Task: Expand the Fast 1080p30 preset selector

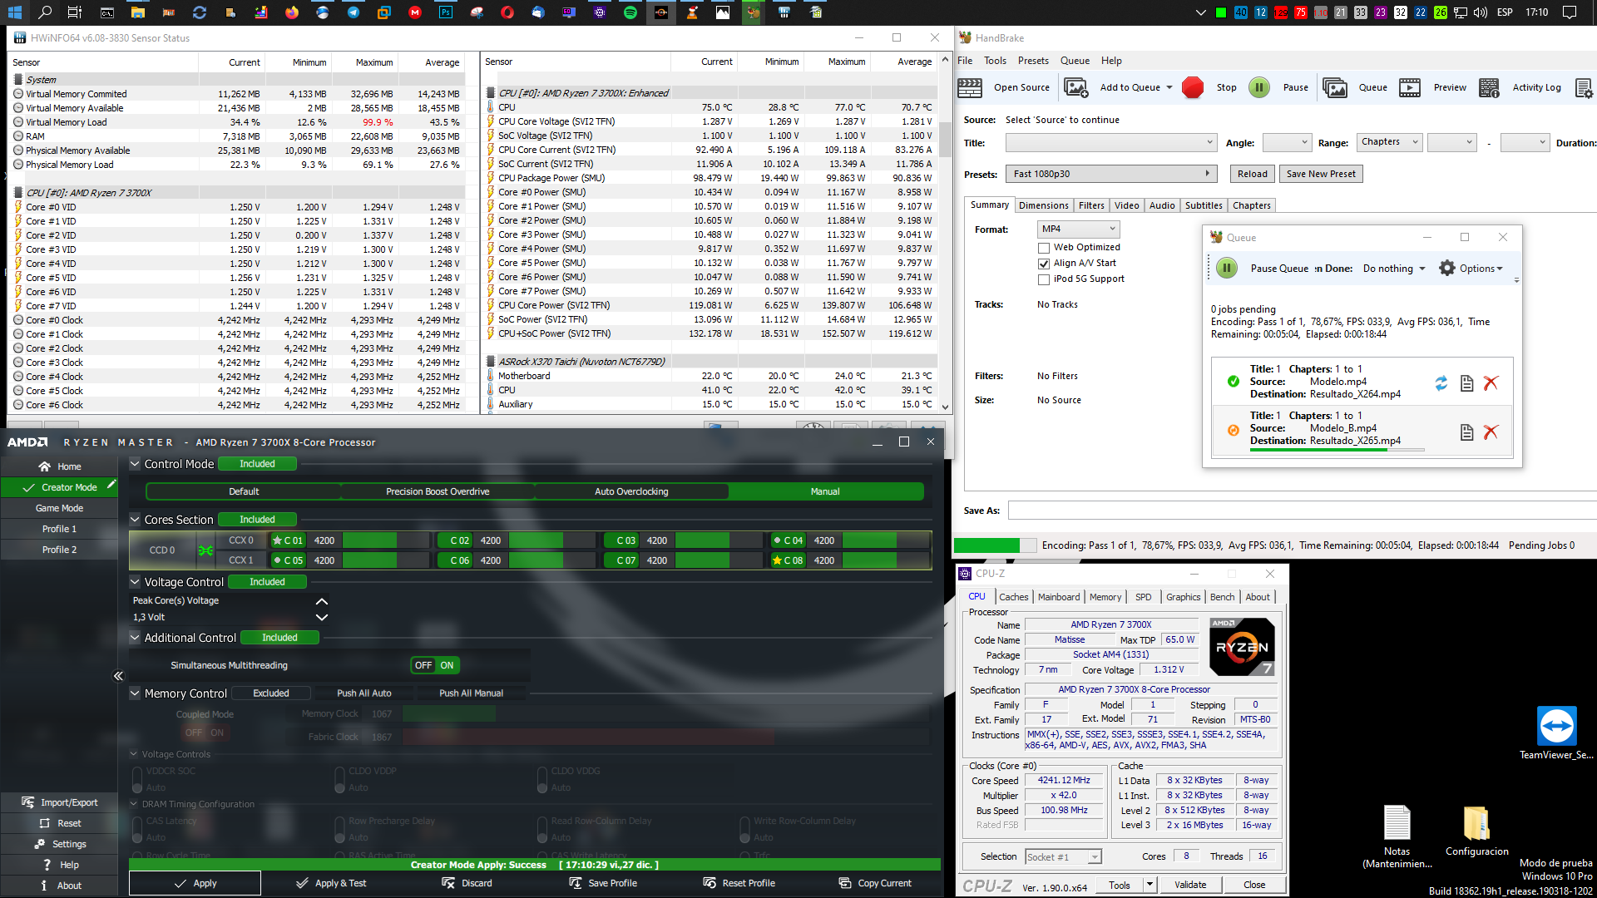Action: tap(1110, 174)
